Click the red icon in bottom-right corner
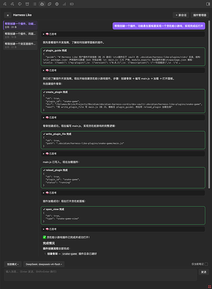Viewport: 212px width, 289px height. [x=210, y=287]
